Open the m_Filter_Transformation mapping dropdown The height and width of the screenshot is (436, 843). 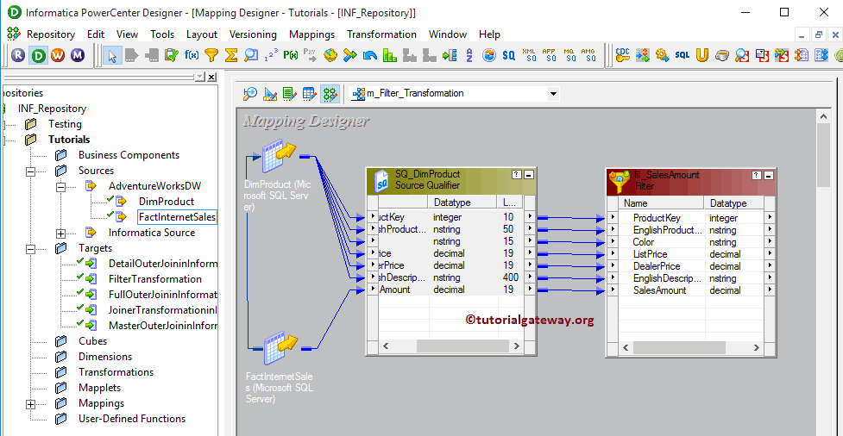coord(552,93)
